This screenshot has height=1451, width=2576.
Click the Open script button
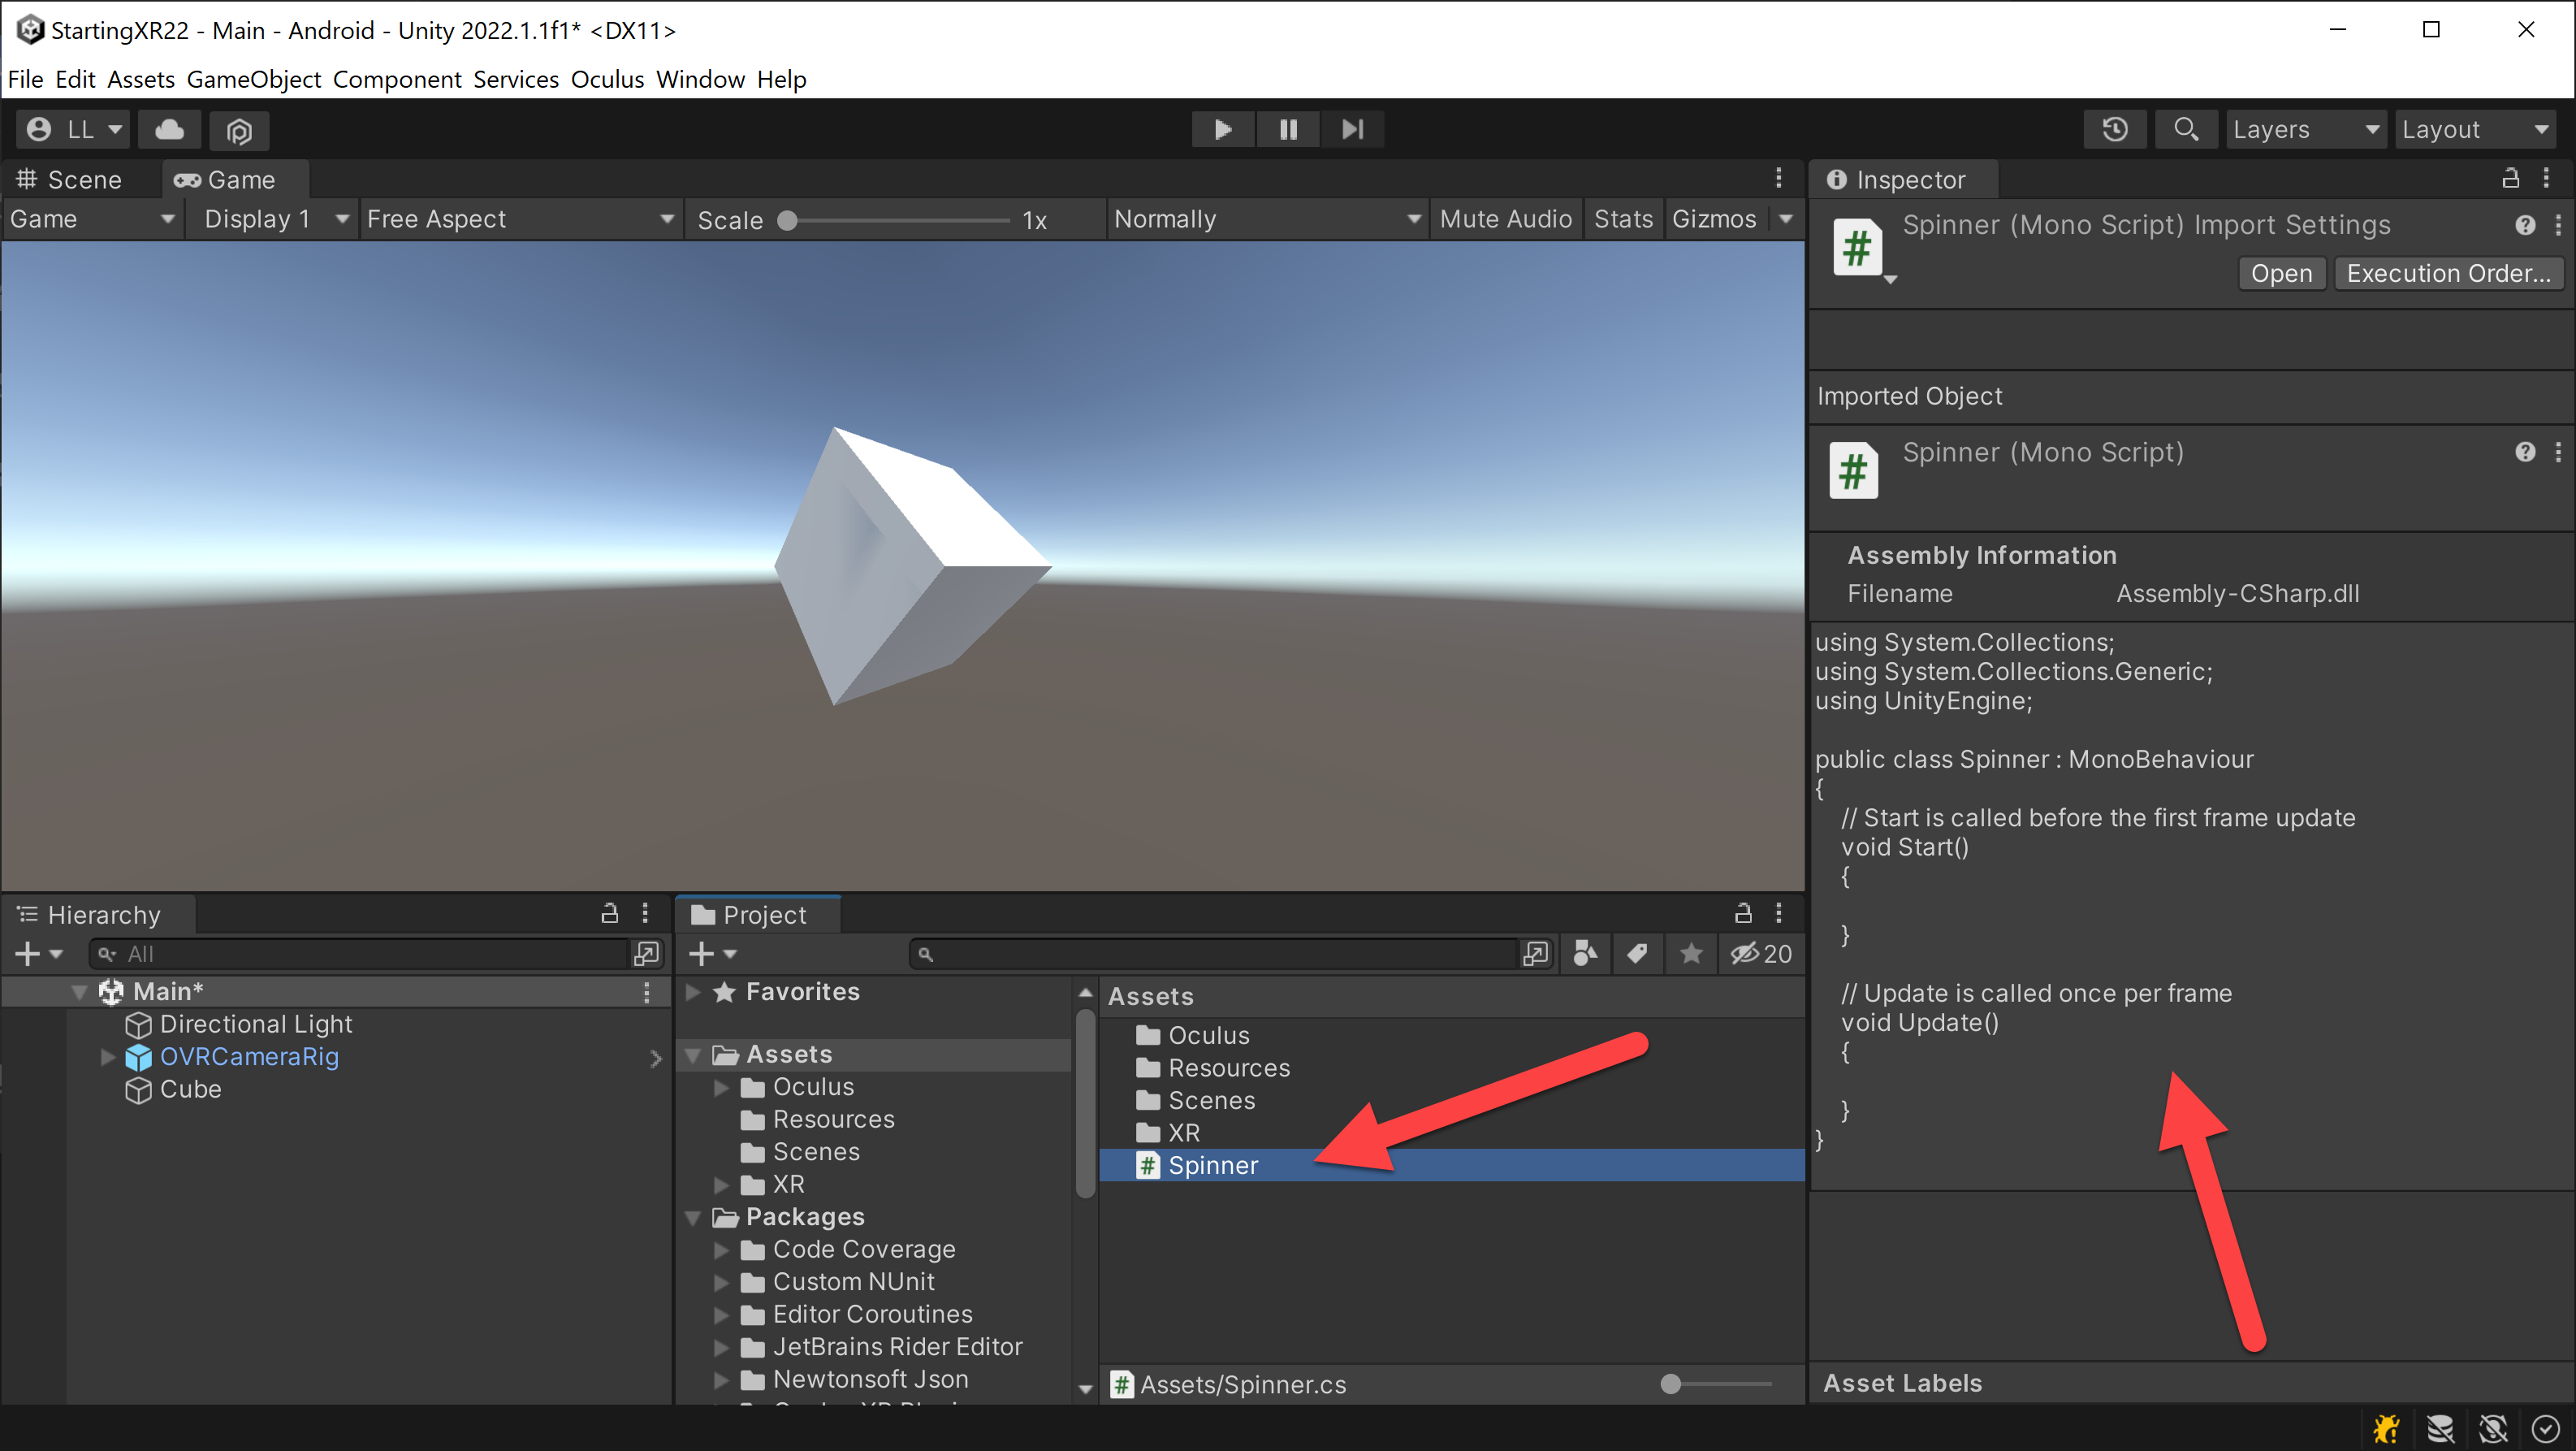pyautogui.click(x=2281, y=273)
